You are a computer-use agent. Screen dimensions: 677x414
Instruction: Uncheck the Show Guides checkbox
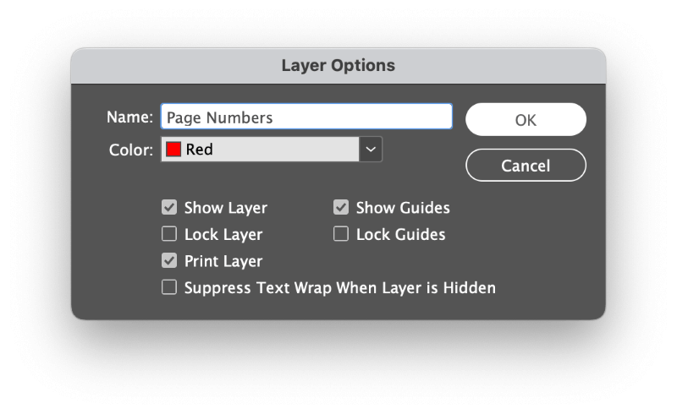341,208
